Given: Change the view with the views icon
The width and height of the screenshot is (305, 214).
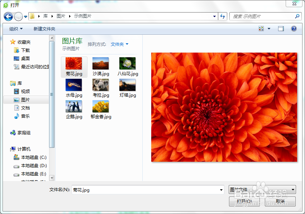Looking at the screenshot, I should click(261, 29).
